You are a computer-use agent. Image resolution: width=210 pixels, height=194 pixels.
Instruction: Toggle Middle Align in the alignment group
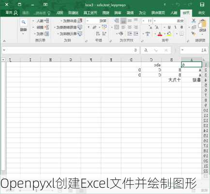coord(130,21)
